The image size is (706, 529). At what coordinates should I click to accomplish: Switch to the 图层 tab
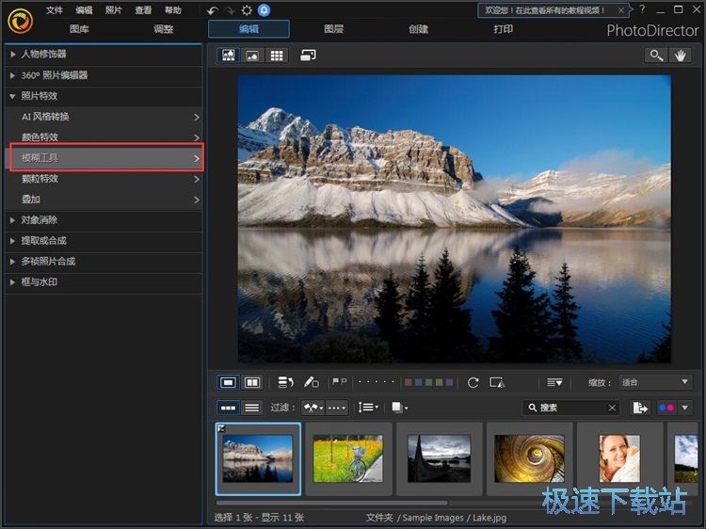tap(333, 29)
